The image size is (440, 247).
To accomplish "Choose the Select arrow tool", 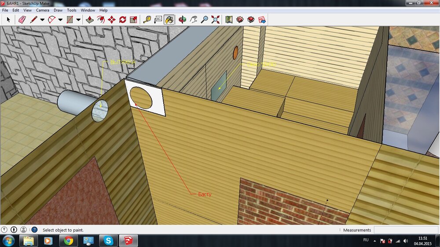I will 8,19.
